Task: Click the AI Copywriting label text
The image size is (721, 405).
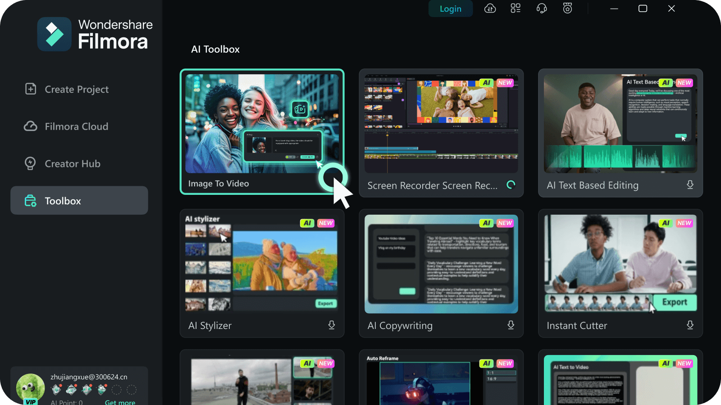Action: [x=400, y=326]
